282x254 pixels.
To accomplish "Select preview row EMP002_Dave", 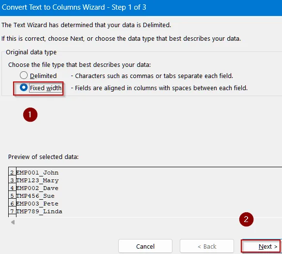I will [37, 188].
